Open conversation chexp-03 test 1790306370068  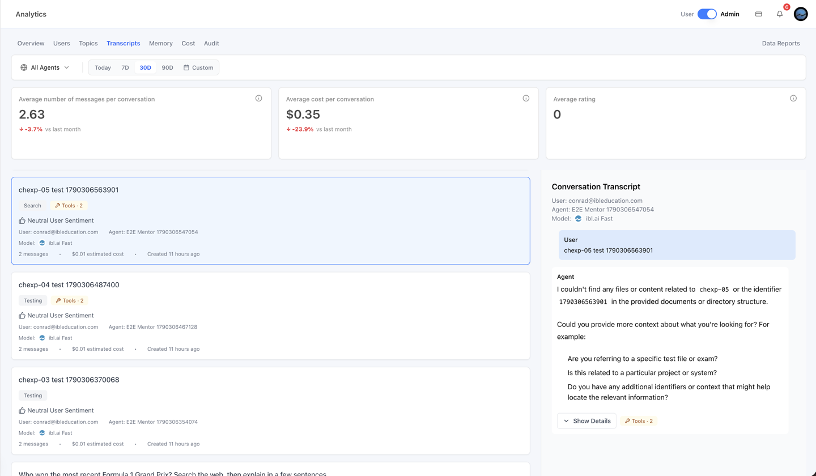click(x=271, y=411)
